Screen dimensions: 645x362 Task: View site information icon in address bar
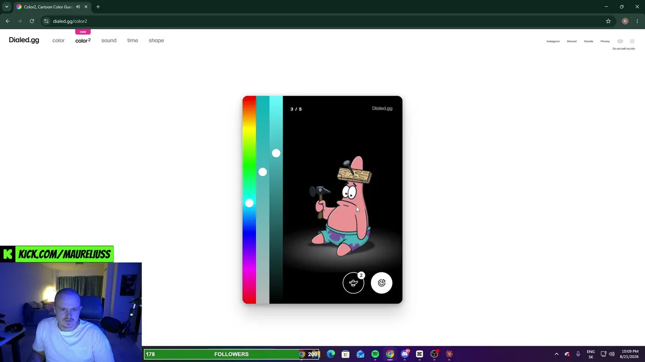click(46, 21)
